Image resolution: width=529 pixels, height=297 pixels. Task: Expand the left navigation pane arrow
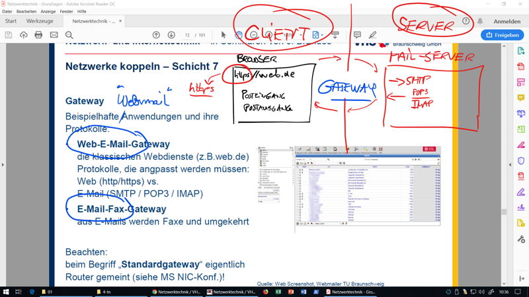(3, 164)
